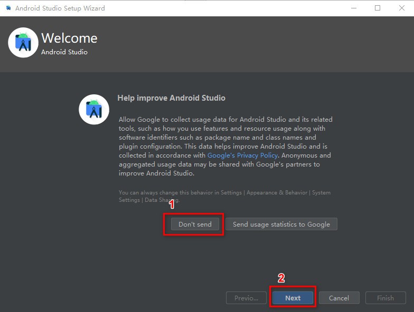Image resolution: width=414 pixels, height=312 pixels.
Task: Choose Don't send for usage data
Action: tap(195, 224)
